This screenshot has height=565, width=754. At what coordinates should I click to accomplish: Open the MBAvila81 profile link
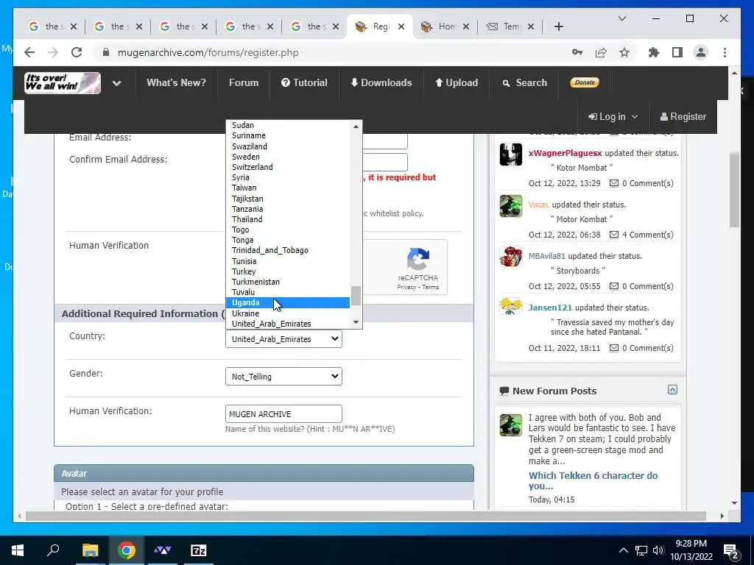coord(547,256)
